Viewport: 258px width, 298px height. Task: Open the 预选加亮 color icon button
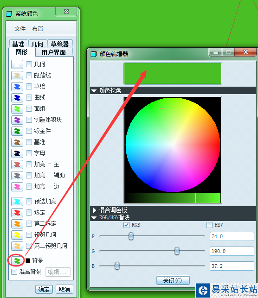click(17, 202)
